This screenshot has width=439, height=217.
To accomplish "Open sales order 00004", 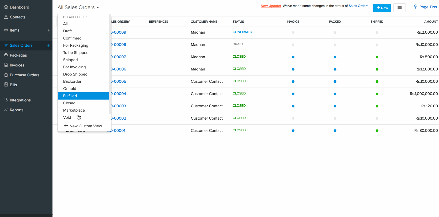I will pyautogui.click(x=118, y=94).
